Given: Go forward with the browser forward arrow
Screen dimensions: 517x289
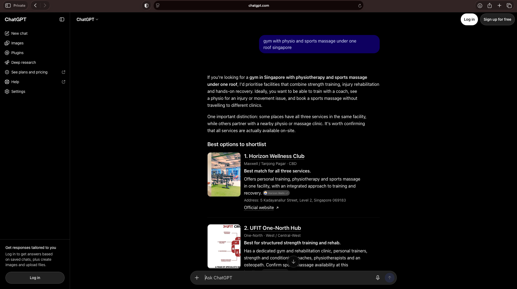Looking at the screenshot, I should click(45, 5).
